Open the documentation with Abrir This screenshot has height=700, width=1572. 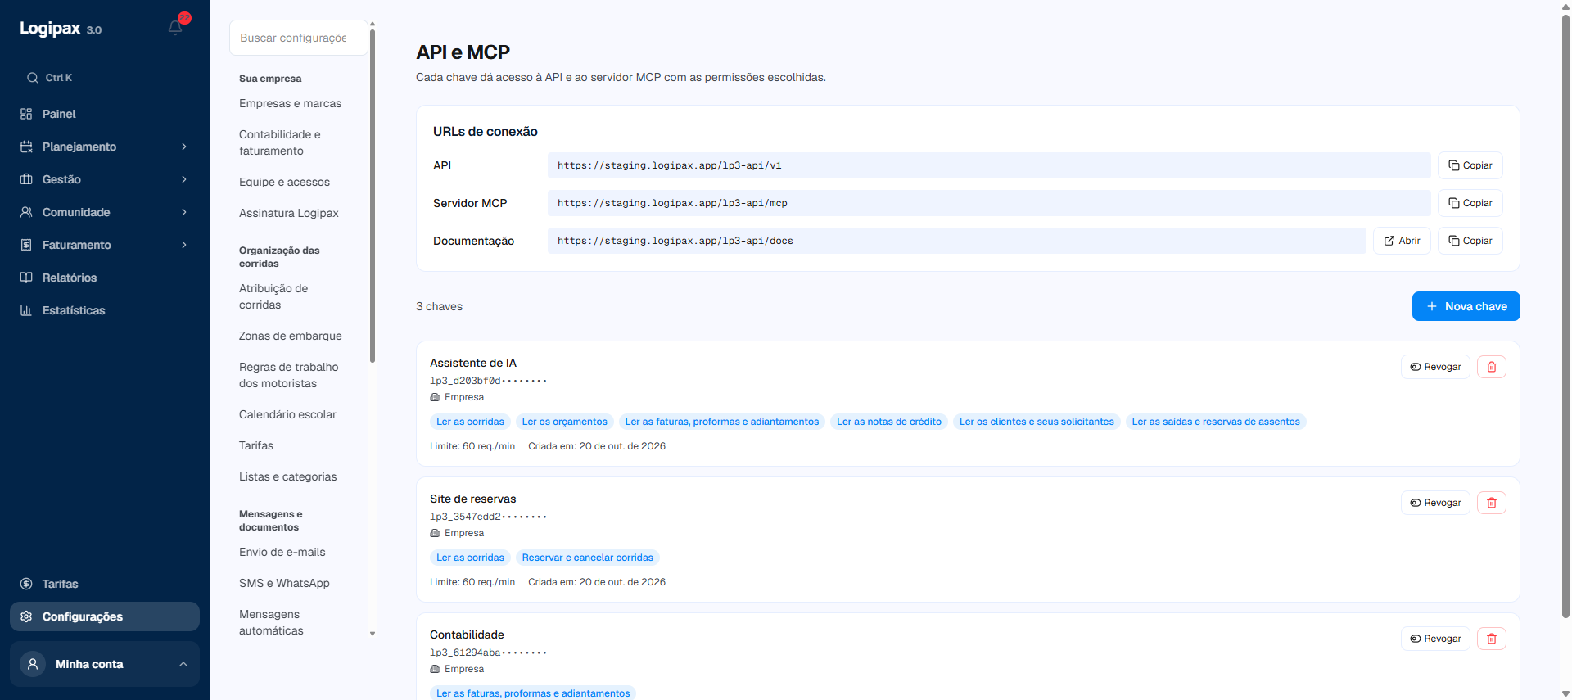pyautogui.click(x=1402, y=241)
